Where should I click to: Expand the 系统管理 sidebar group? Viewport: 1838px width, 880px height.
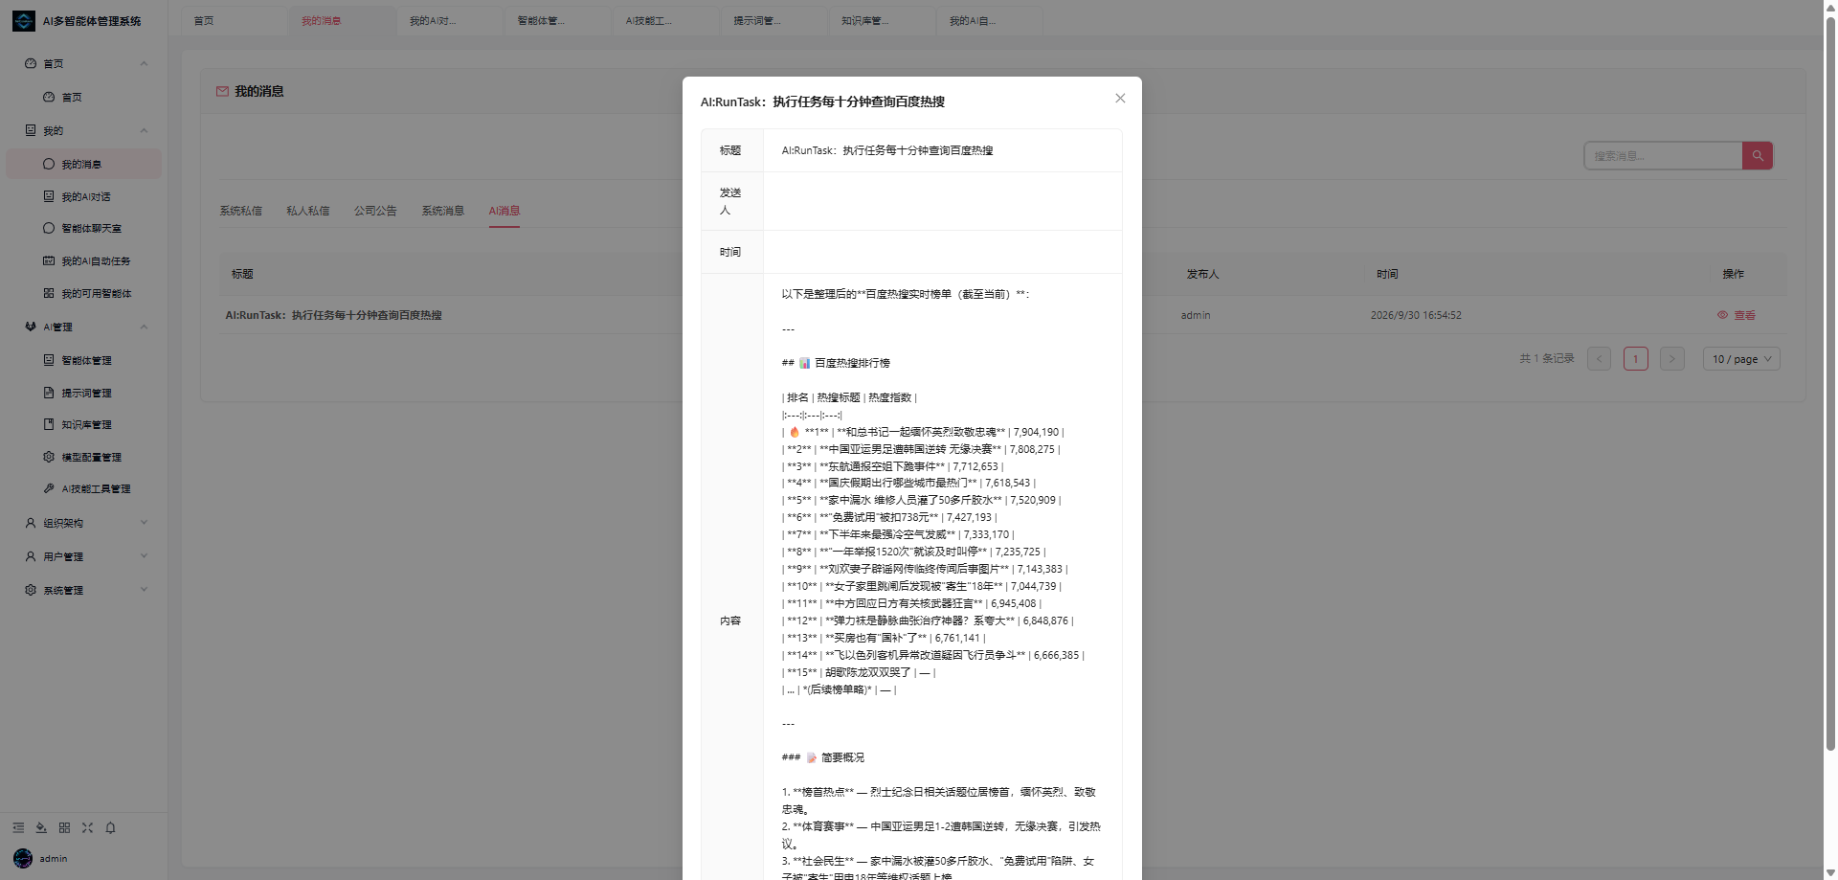point(83,590)
